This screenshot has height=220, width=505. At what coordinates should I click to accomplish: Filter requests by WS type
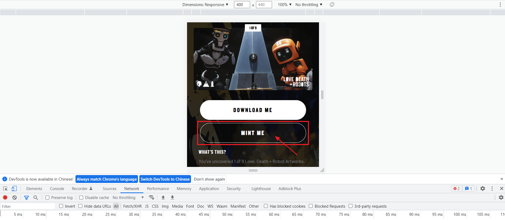[210, 206]
